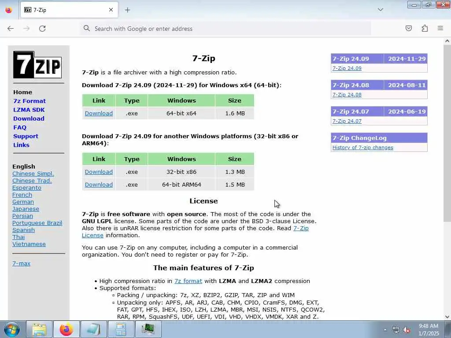Switch language to Thai
The image size is (451, 338).
pyautogui.click(x=18, y=237)
